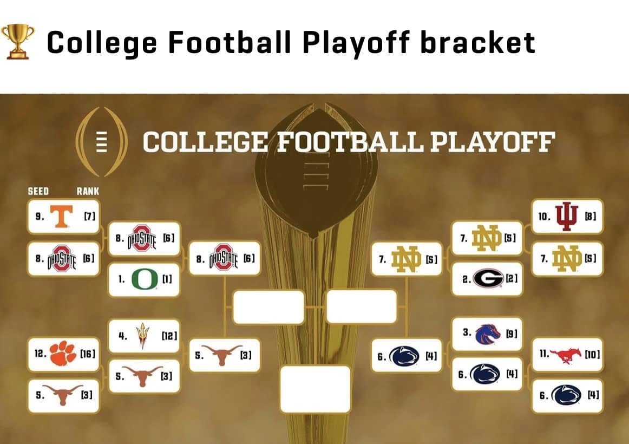Click the empty left finalist box
Screen dimensions: 629x444
[x=268, y=307]
